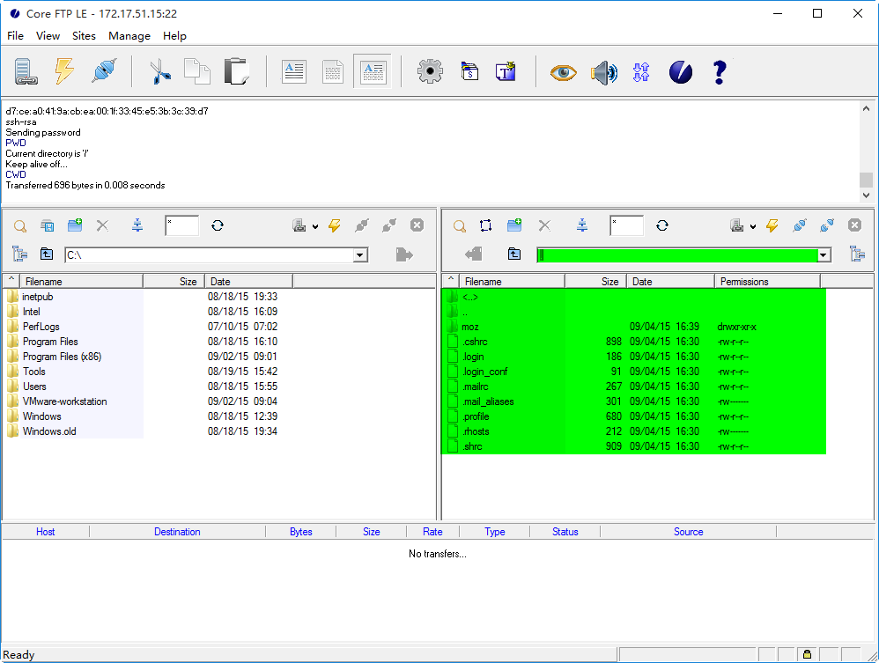The image size is (879, 663).
Task: Click the lock icon in status bar
Action: coord(807,654)
